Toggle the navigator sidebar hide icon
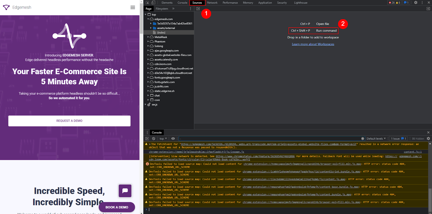 pos(198,9)
